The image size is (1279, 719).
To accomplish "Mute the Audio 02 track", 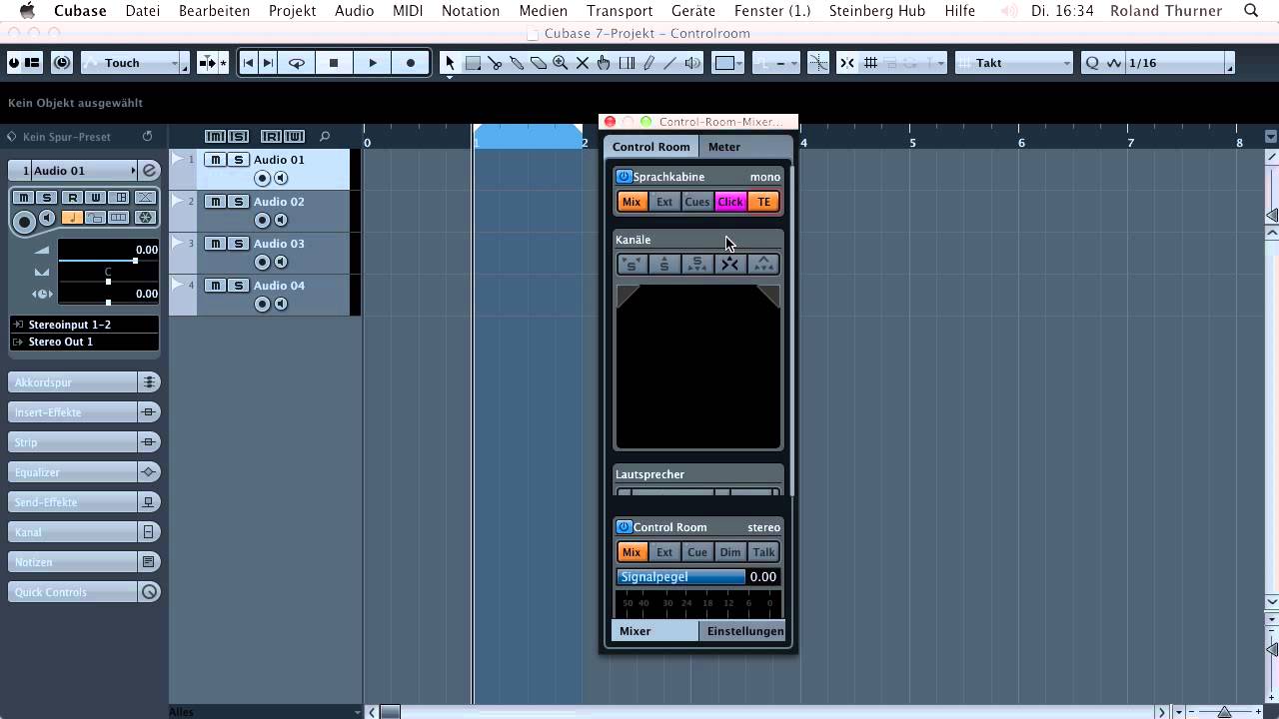I will (x=216, y=202).
